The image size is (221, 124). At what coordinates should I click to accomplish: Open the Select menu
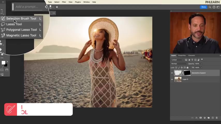point(57,2)
